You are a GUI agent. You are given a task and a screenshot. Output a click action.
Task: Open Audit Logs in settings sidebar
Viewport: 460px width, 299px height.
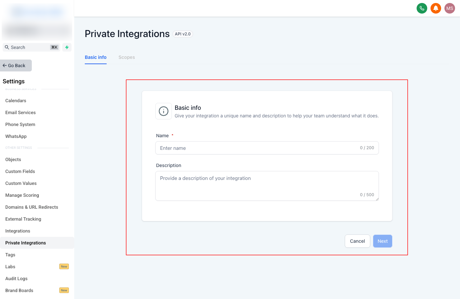17,278
